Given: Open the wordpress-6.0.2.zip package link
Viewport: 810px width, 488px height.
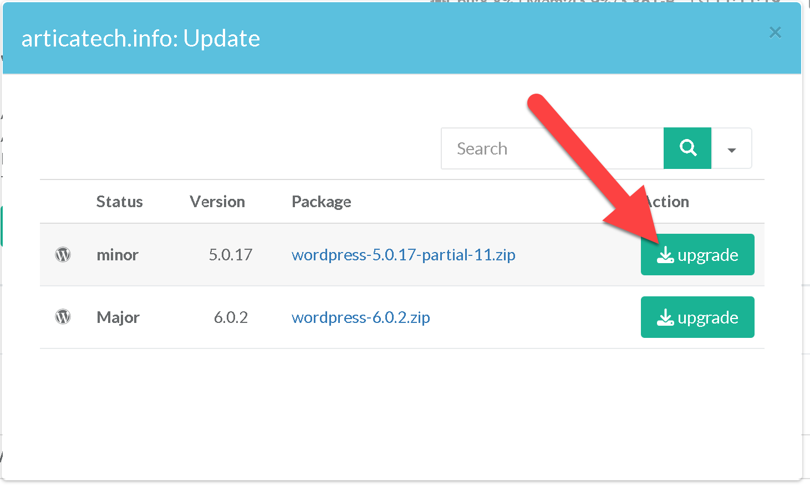Looking at the screenshot, I should (361, 317).
